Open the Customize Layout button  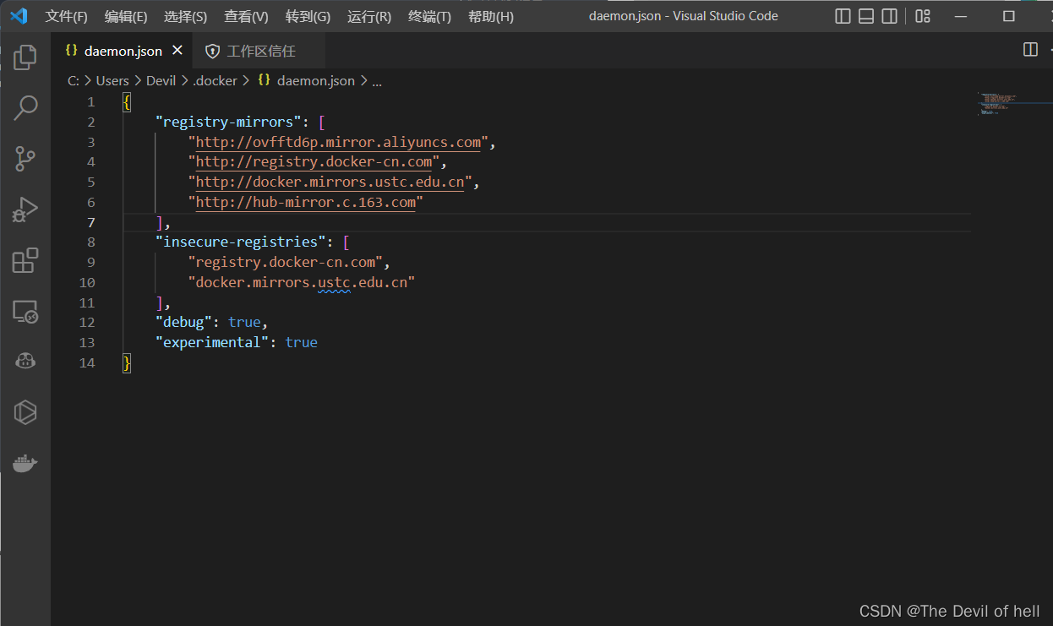(923, 16)
